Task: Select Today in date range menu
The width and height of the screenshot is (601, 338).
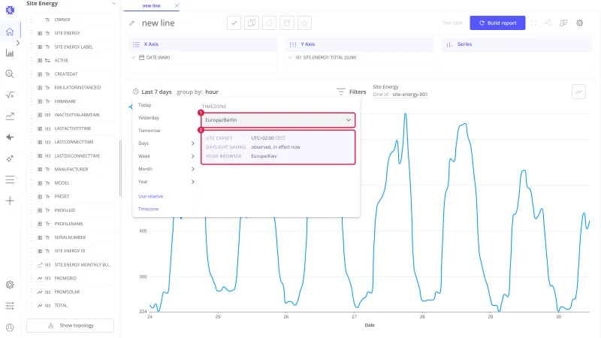Action: click(x=145, y=105)
